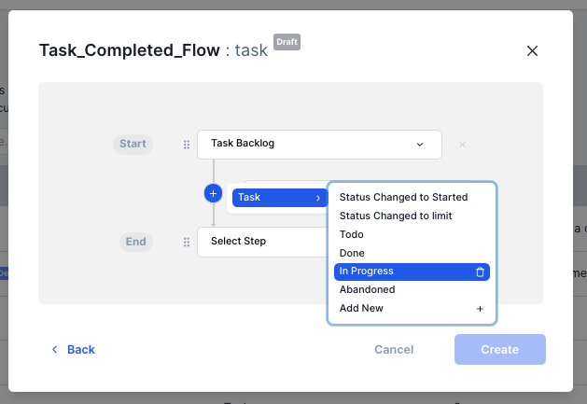Click drag handle icon beside Select Step

click(x=186, y=242)
